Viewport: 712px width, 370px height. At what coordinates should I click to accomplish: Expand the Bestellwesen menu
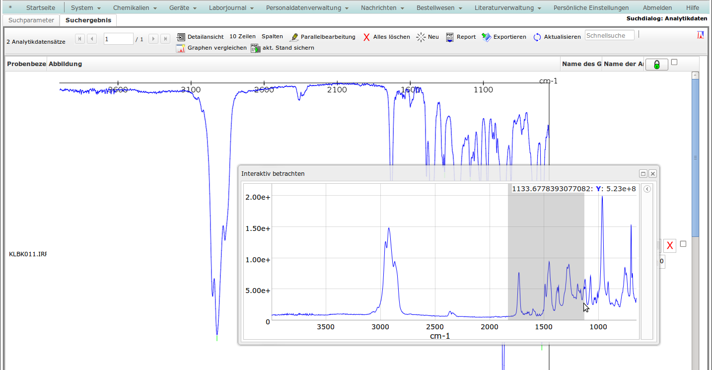(439, 8)
